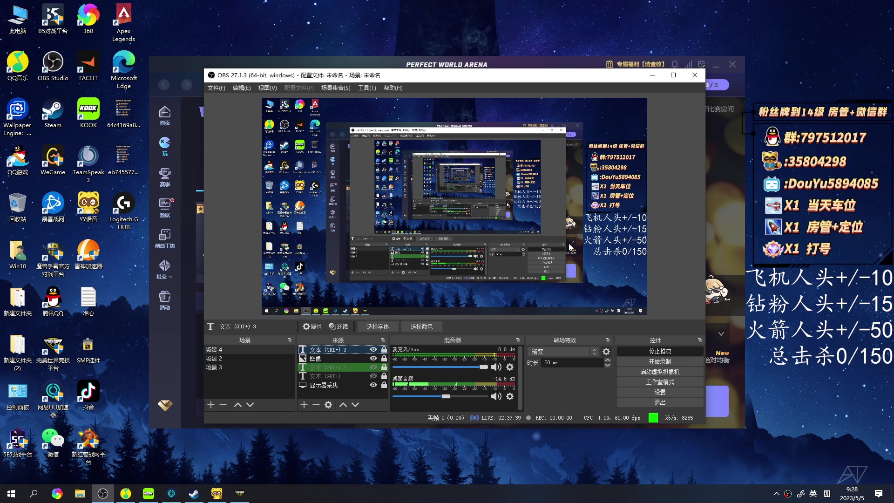This screenshot has width=894, height=503.
Task: Open the TeamSpeak 3 desktop icon
Action: click(x=88, y=164)
